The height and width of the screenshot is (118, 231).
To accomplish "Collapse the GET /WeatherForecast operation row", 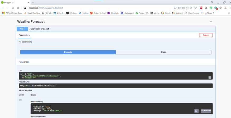I will 116,29.
